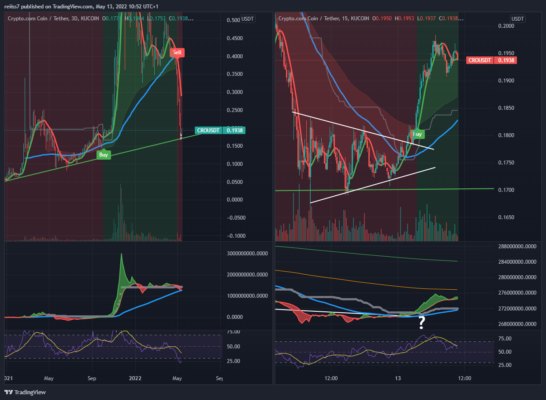Screen dimensions: 546x400
Task: Click the TradingView logo at bottom
Action: point(25,392)
